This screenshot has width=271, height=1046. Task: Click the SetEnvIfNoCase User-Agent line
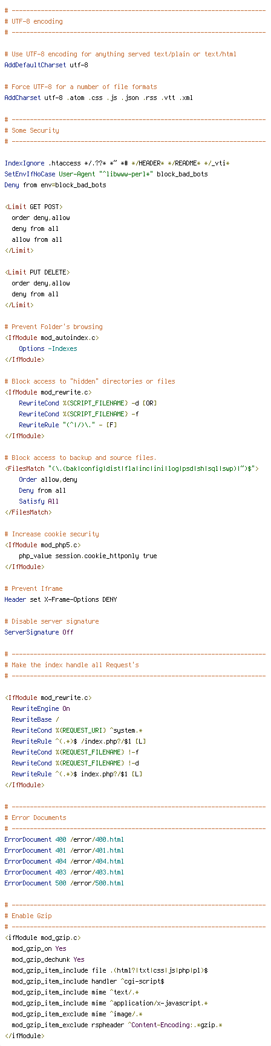tap(106, 174)
